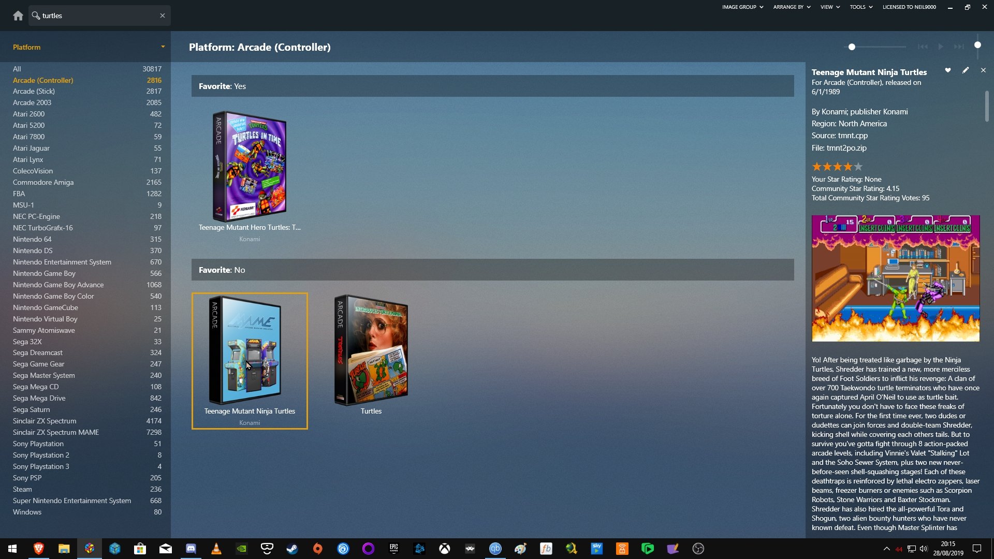The width and height of the screenshot is (994, 559).
Task: Open Discord from taskbar
Action: pos(191,549)
